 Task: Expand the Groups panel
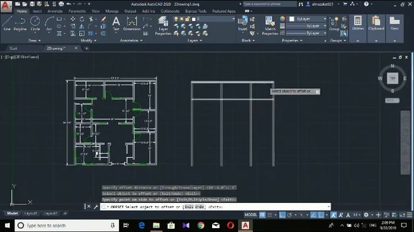[338, 41]
